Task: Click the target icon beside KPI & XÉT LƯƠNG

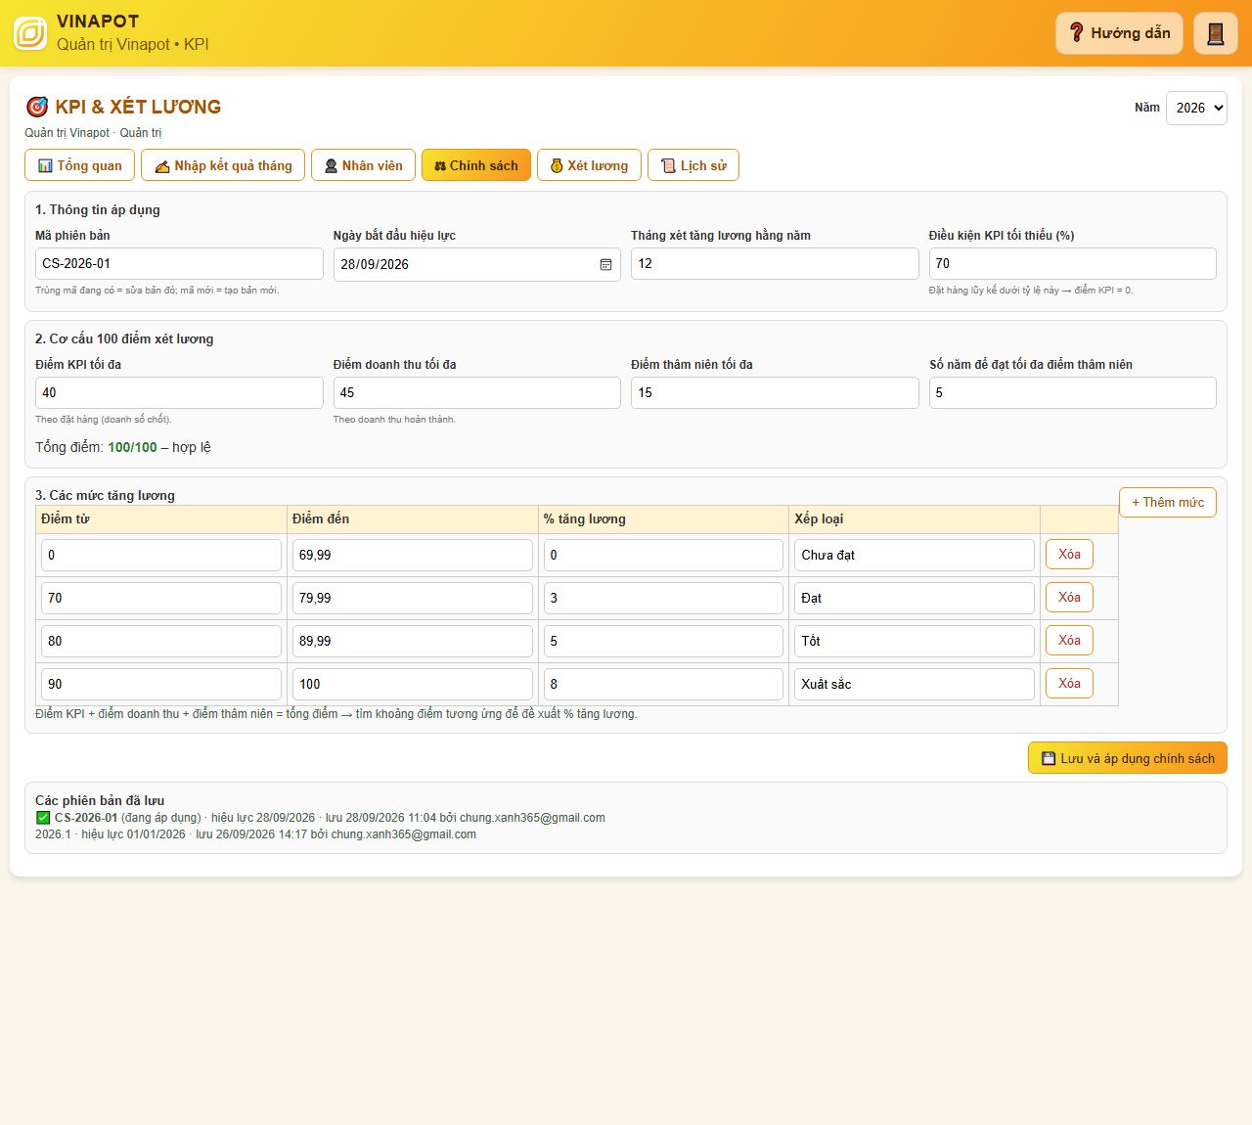Action: pyautogui.click(x=37, y=107)
